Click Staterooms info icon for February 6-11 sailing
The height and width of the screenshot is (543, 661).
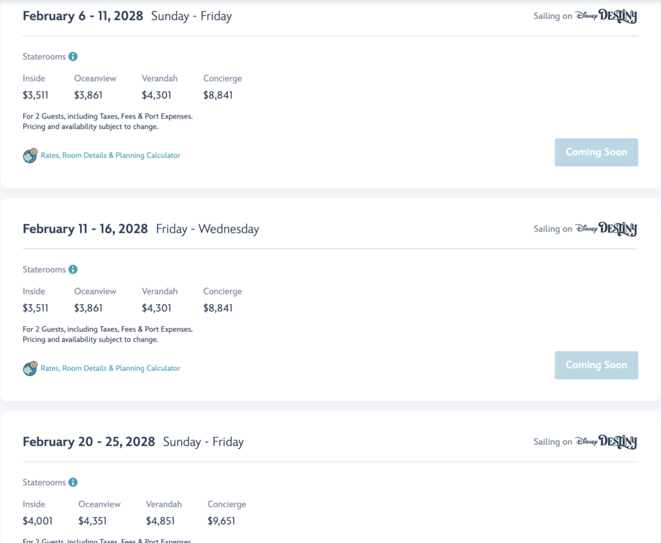[x=73, y=56]
